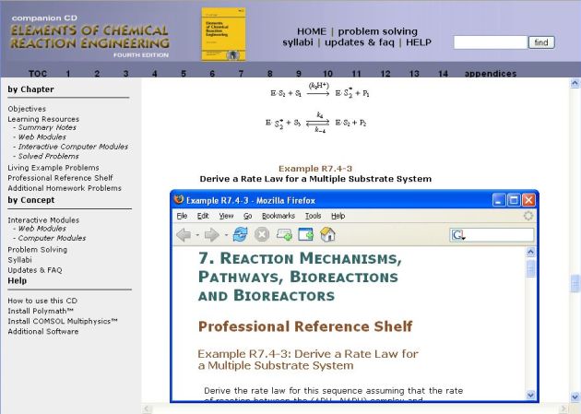
Task: Click the search text field beside find
Action: coord(490,42)
